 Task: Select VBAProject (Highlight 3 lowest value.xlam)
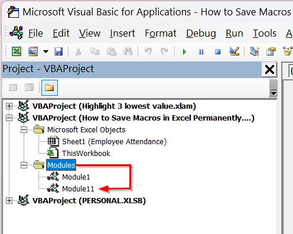pyautogui.click(x=114, y=106)
